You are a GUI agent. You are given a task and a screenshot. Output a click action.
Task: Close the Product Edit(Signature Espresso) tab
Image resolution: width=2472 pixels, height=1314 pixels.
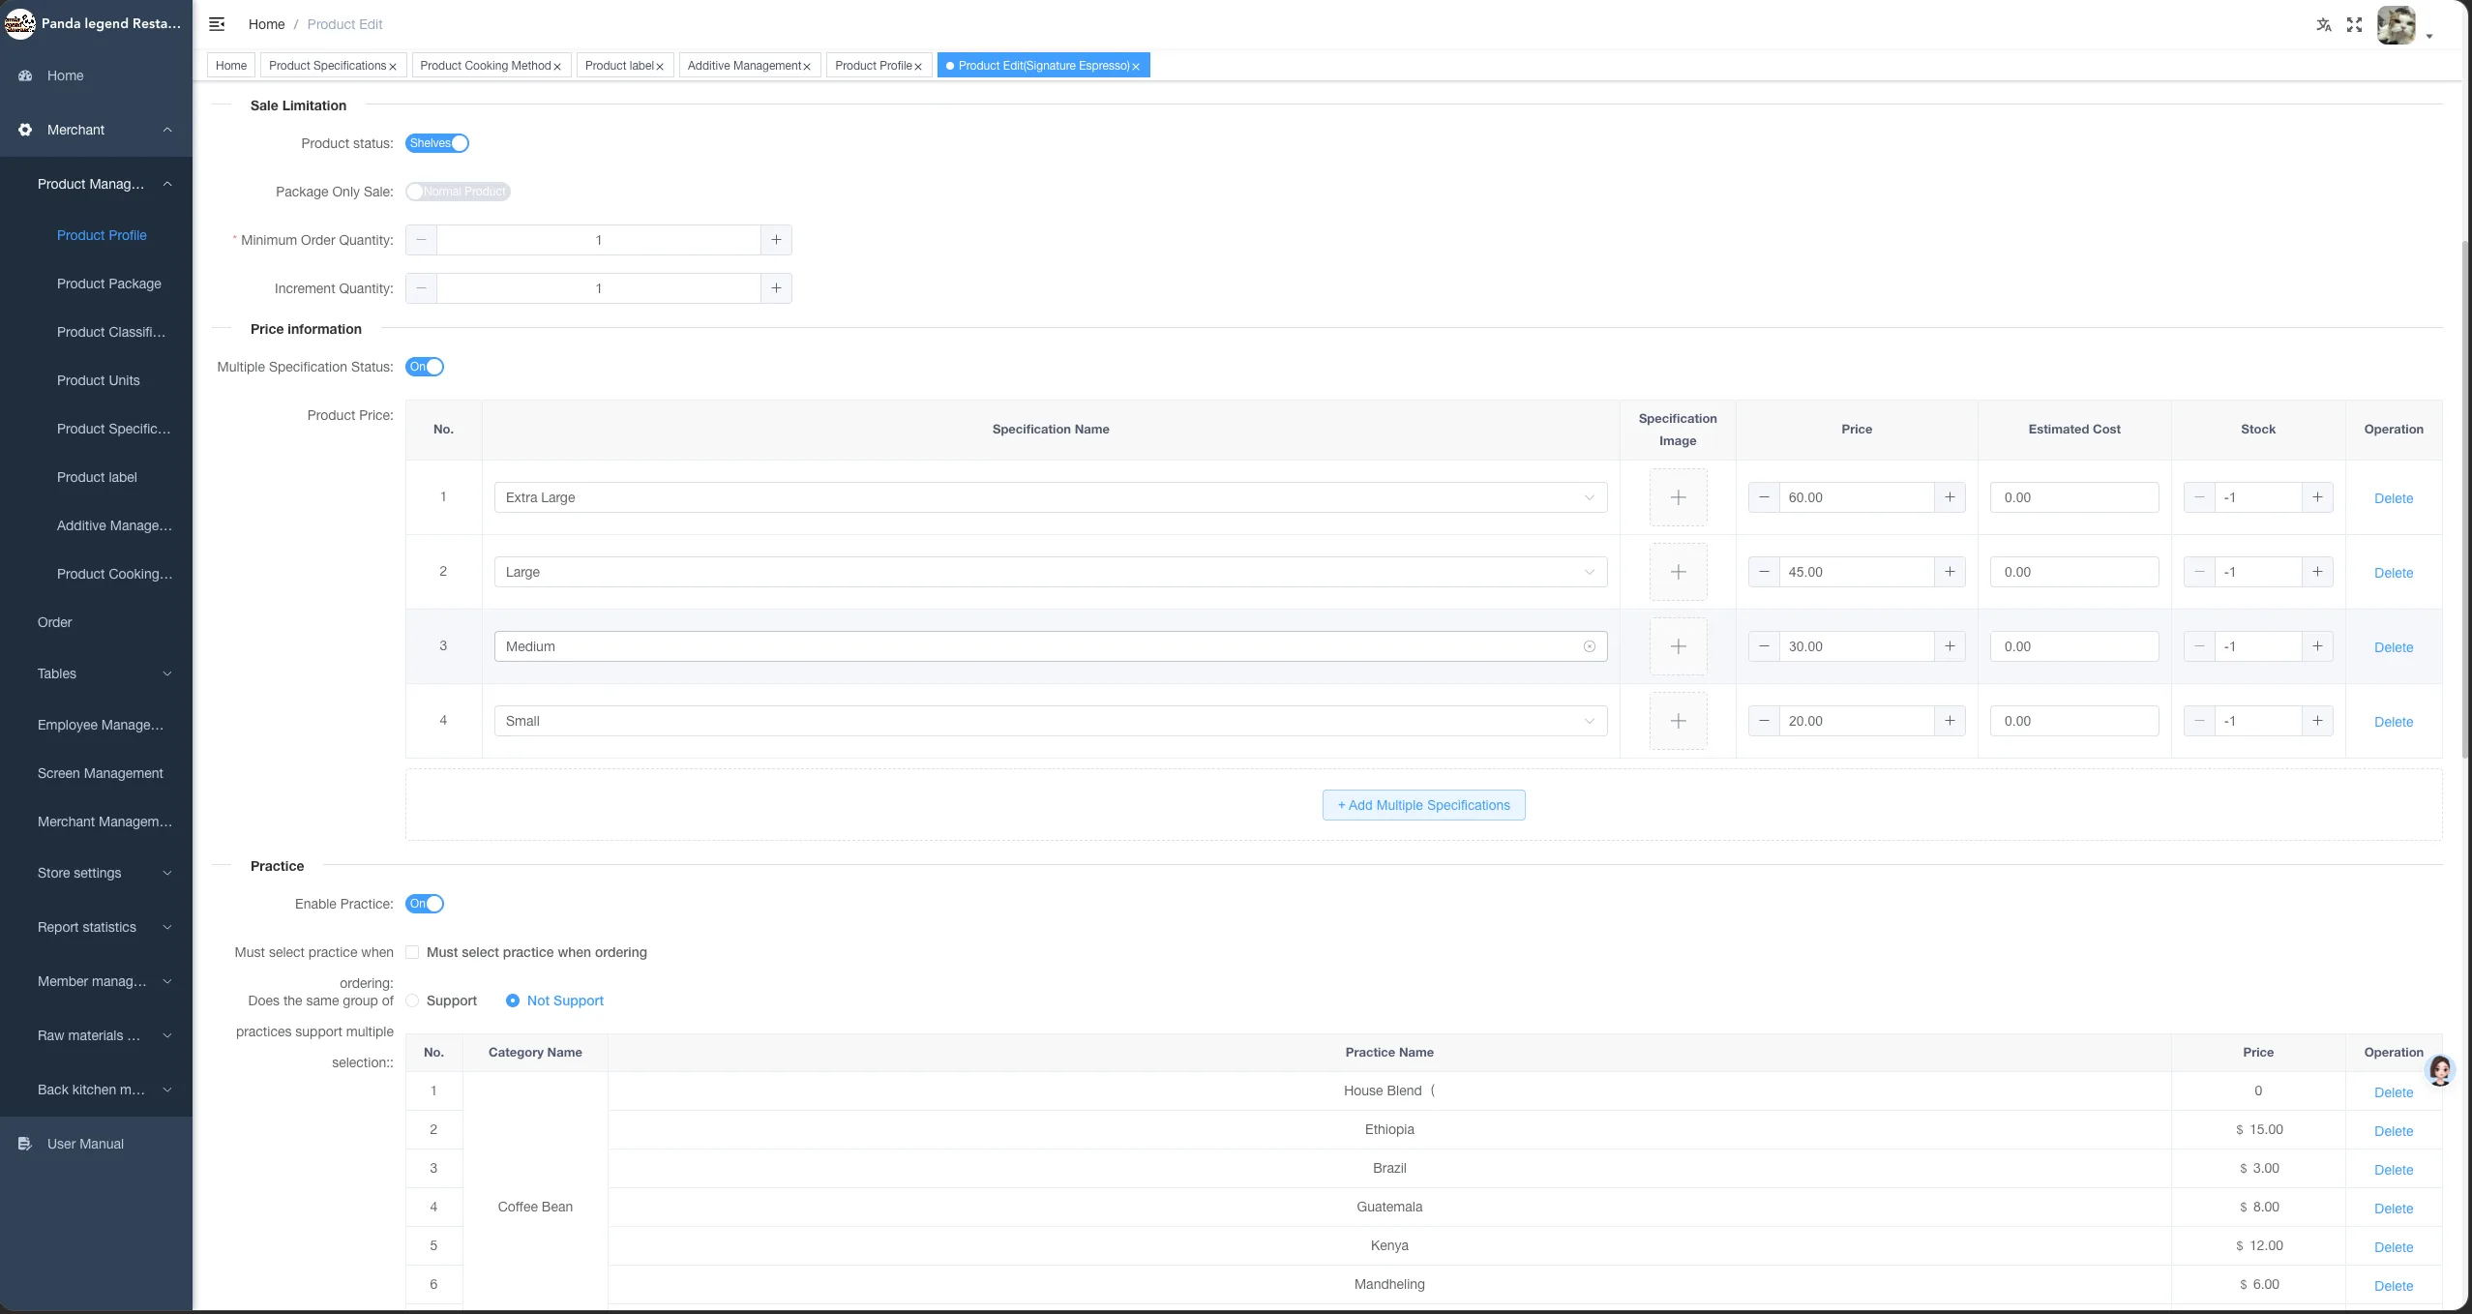(x=1136, y=67)
